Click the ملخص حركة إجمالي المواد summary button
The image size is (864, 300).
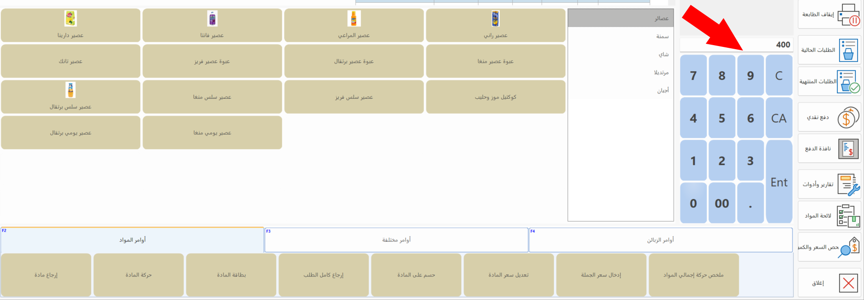(x=694, y=275)
